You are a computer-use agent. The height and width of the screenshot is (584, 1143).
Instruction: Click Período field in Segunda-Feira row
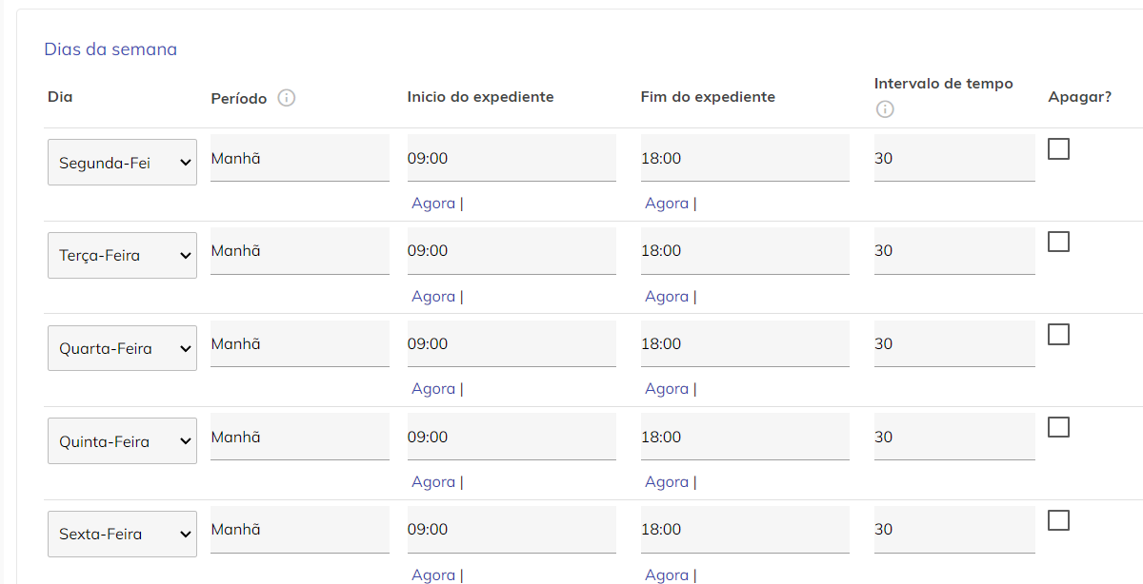(299, 159)
